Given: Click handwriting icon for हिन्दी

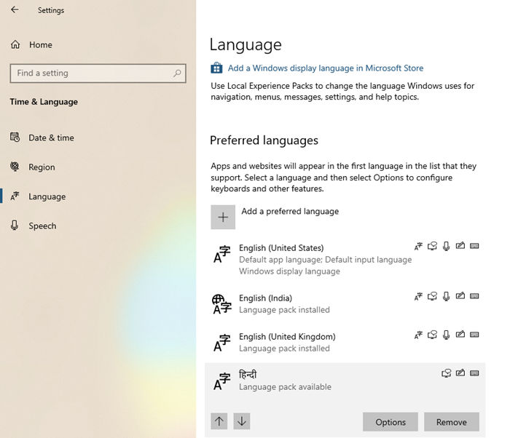Looking at the screenshot, I should (460, 373).
